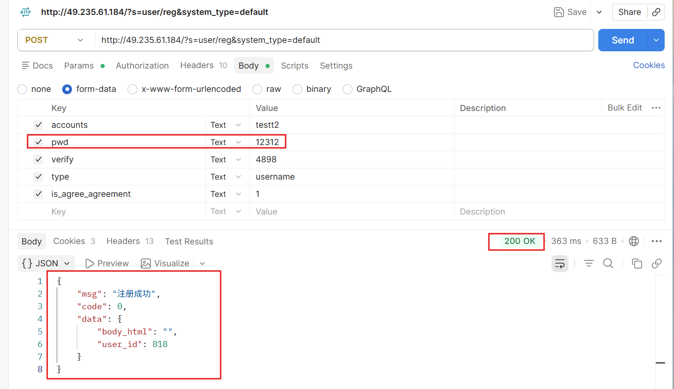
Task: Click the pwd value 12312
Action: [267, 142]
